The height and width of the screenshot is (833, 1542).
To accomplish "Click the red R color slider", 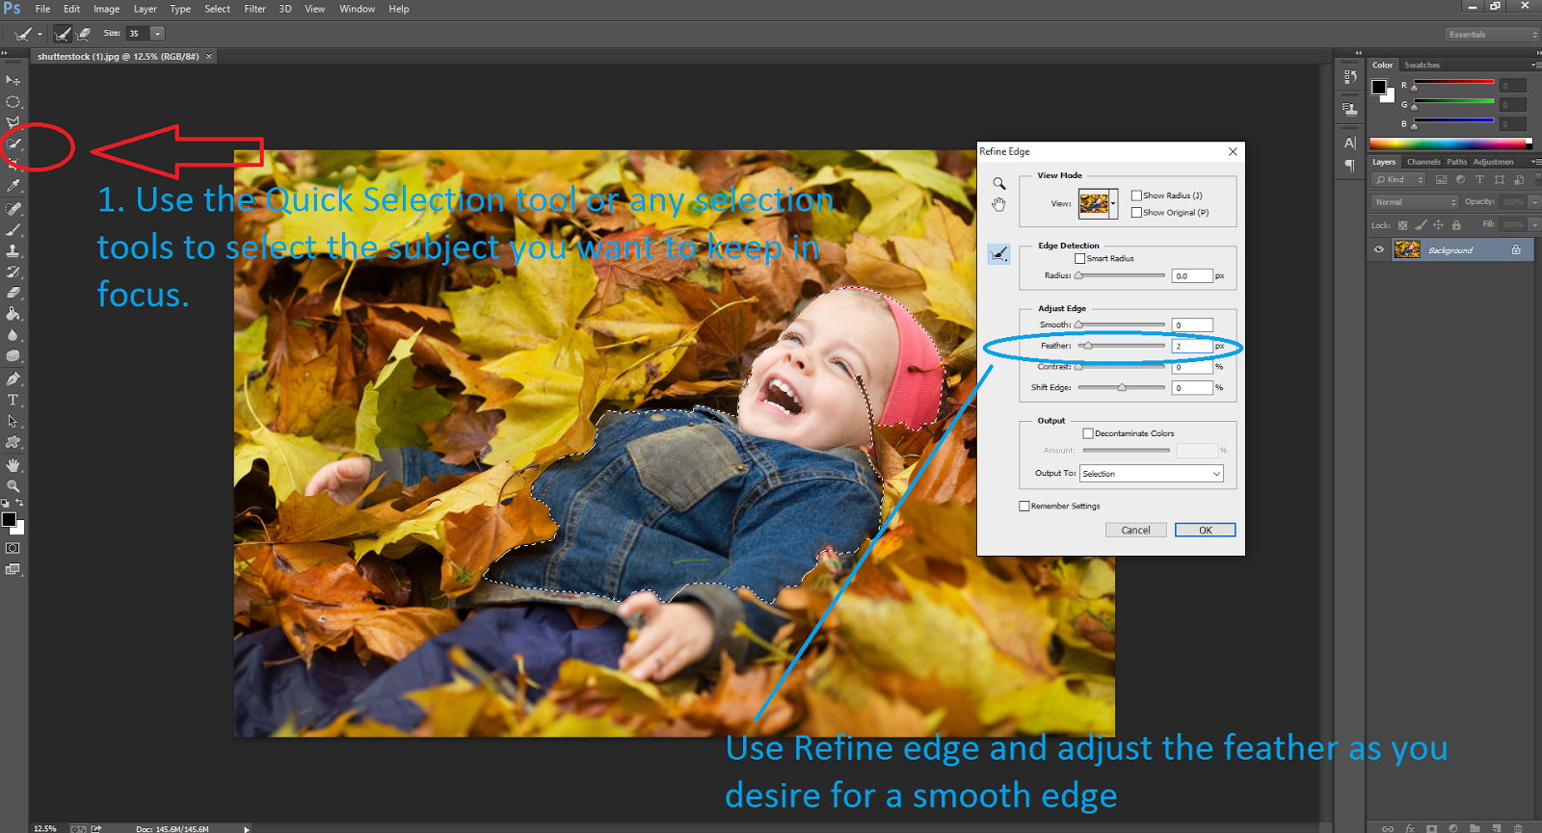I will click(x=1453, y=85).
